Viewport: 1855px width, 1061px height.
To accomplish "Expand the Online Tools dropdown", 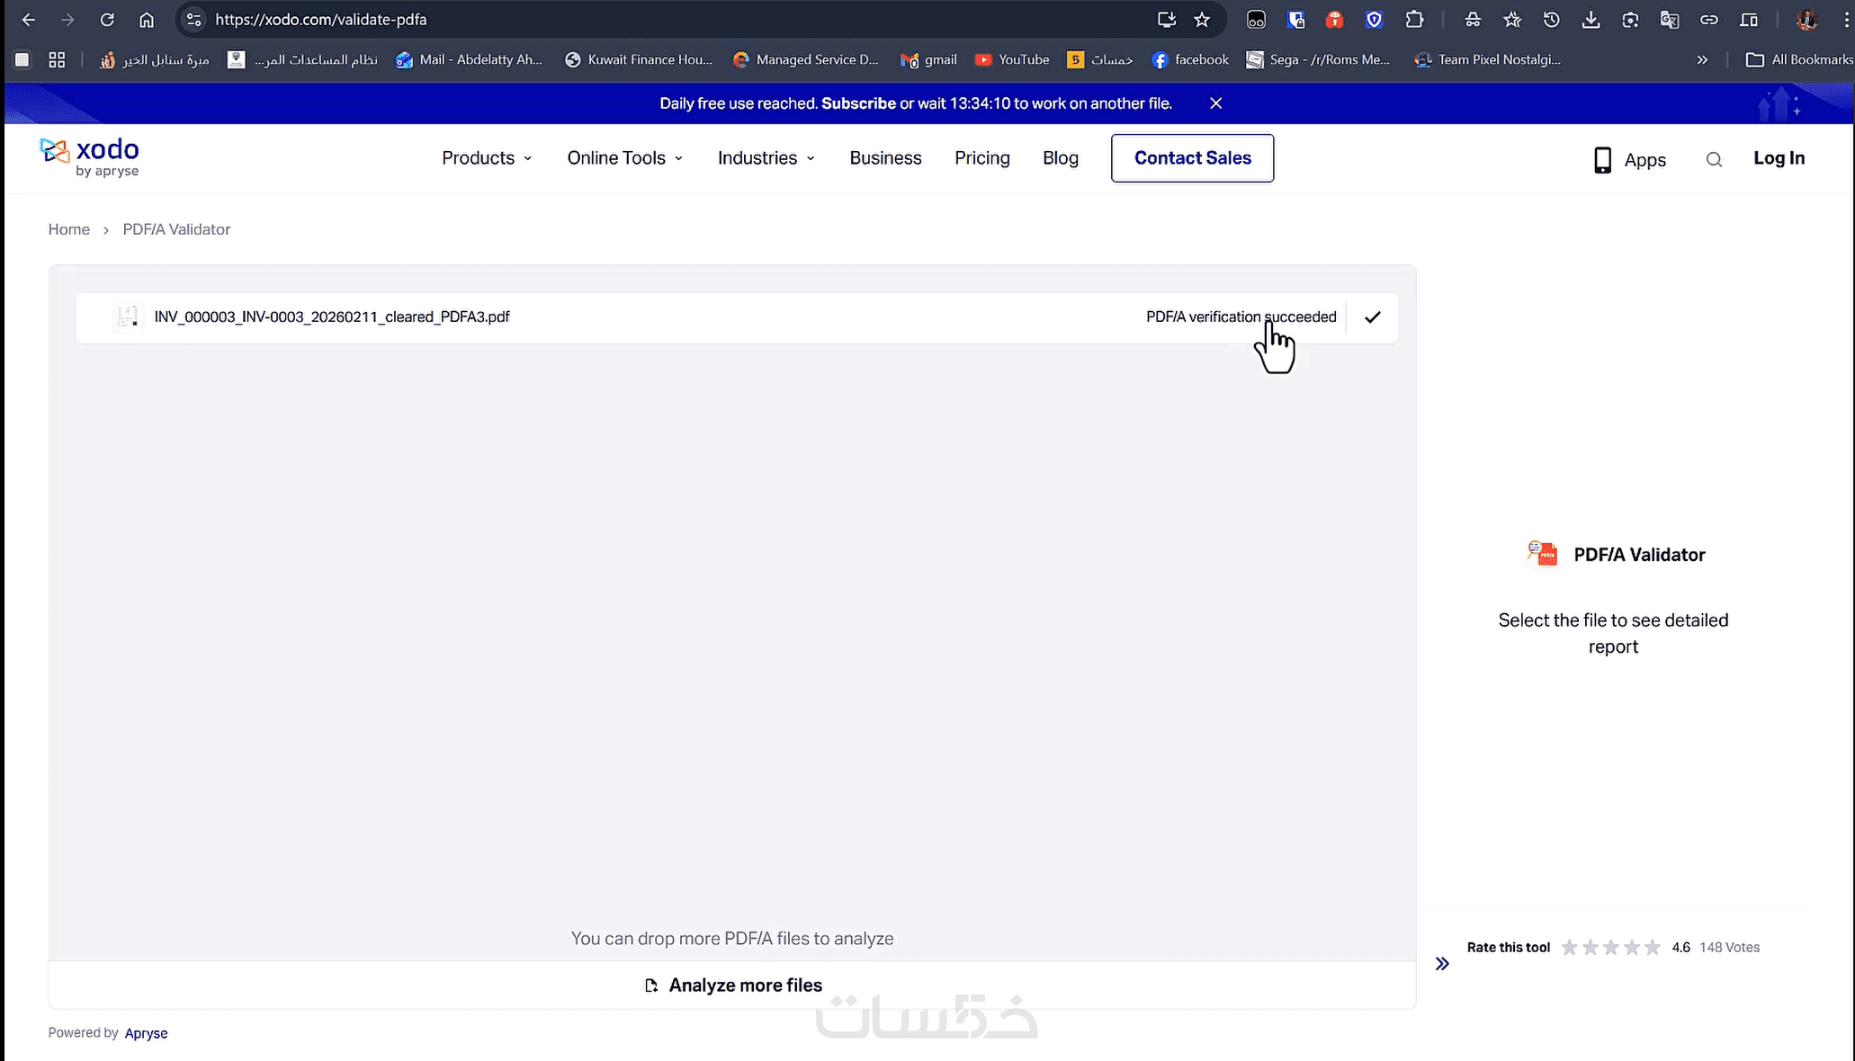I will [624, 158].
